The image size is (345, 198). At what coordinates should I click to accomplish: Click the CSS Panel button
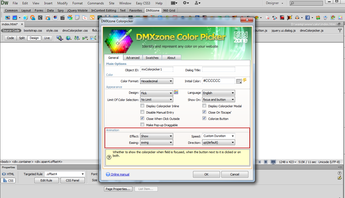pyautogui.click(x=72, y=180)
